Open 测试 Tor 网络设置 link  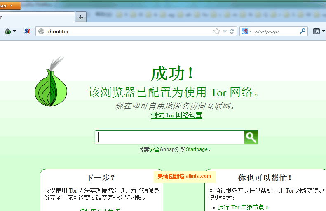click(176, 115)
